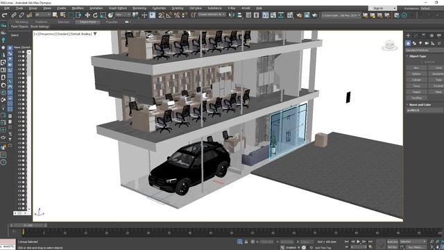444x250 pixels.
Task: Toggle Window/Crossing selection mode
Action: point(78,15)
